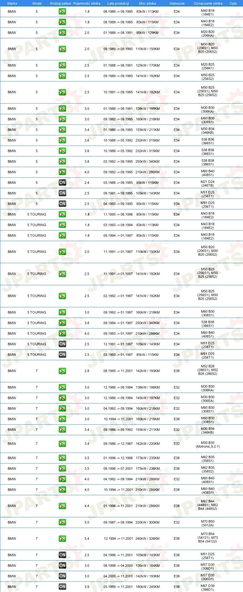Click the petrol icon in the 155kW / 211KM E34 row
Screen dimensions: 243x592
click(x=62, y=130)
